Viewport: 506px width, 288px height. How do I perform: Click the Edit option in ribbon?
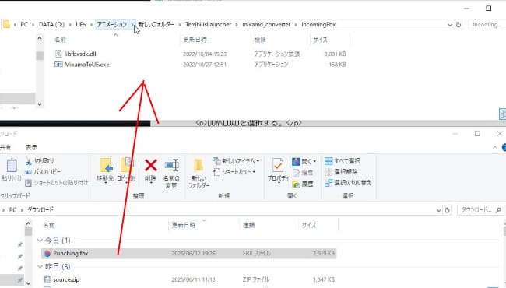[x=303, y=173]
